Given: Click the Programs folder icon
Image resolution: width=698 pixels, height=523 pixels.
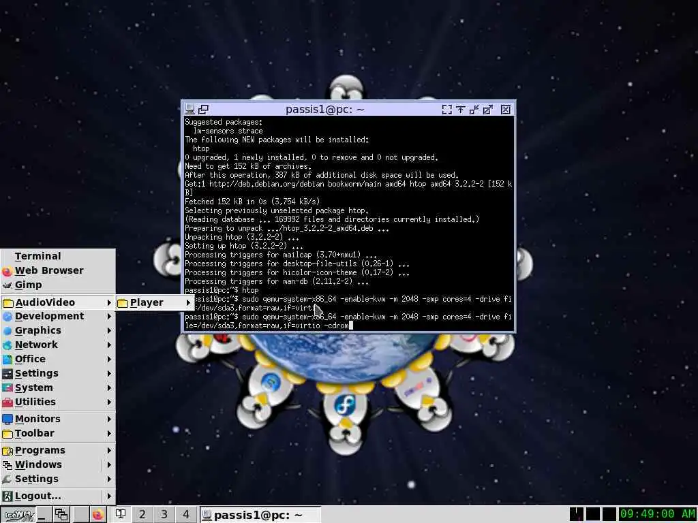Looking at the screenshot, I should [7, 451].
